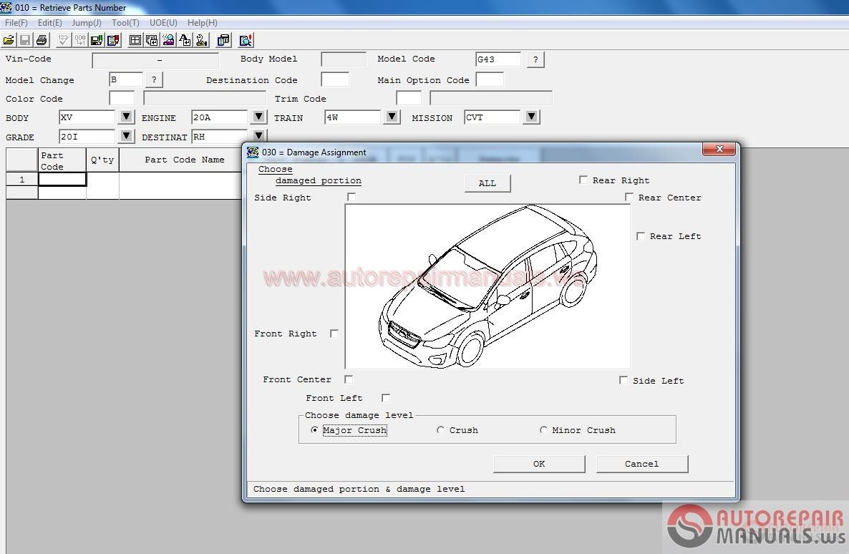Open a file using the folder icon

pos(9,39)
